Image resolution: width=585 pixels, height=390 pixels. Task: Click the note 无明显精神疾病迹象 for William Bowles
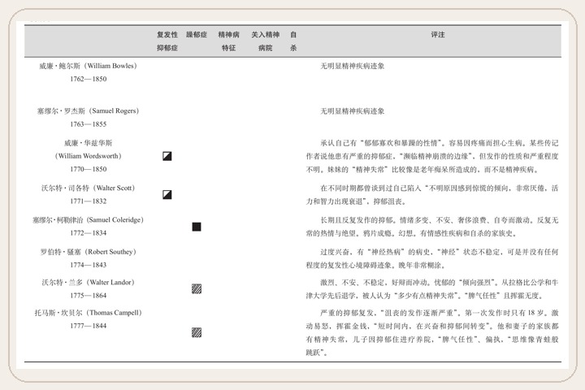(352, 66)
